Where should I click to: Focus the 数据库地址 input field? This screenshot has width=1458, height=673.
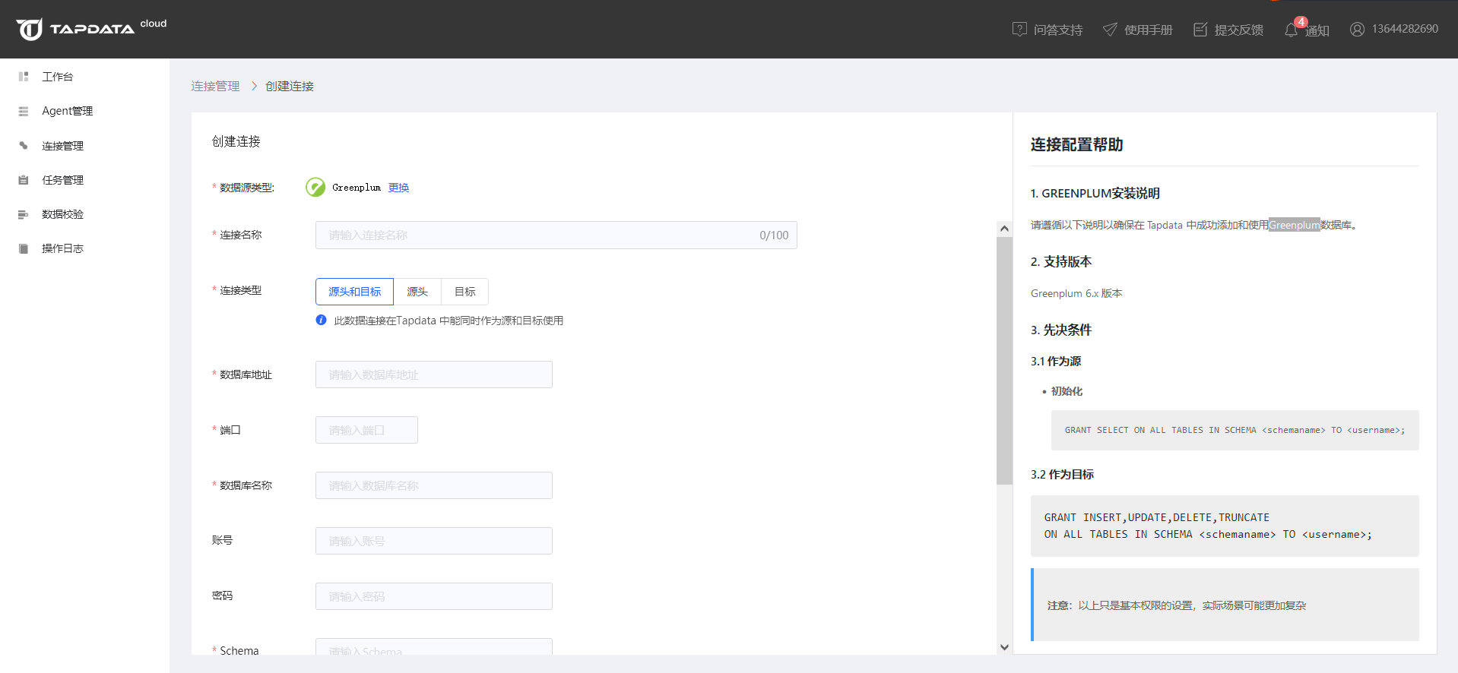433,374
